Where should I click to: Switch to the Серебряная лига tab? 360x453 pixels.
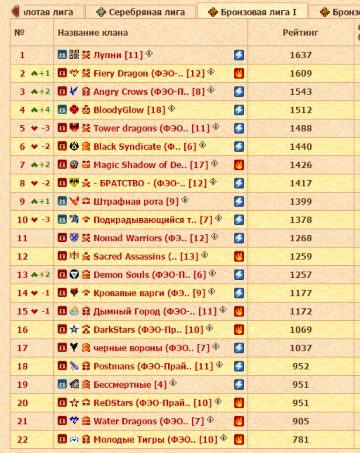pos(141,12)
